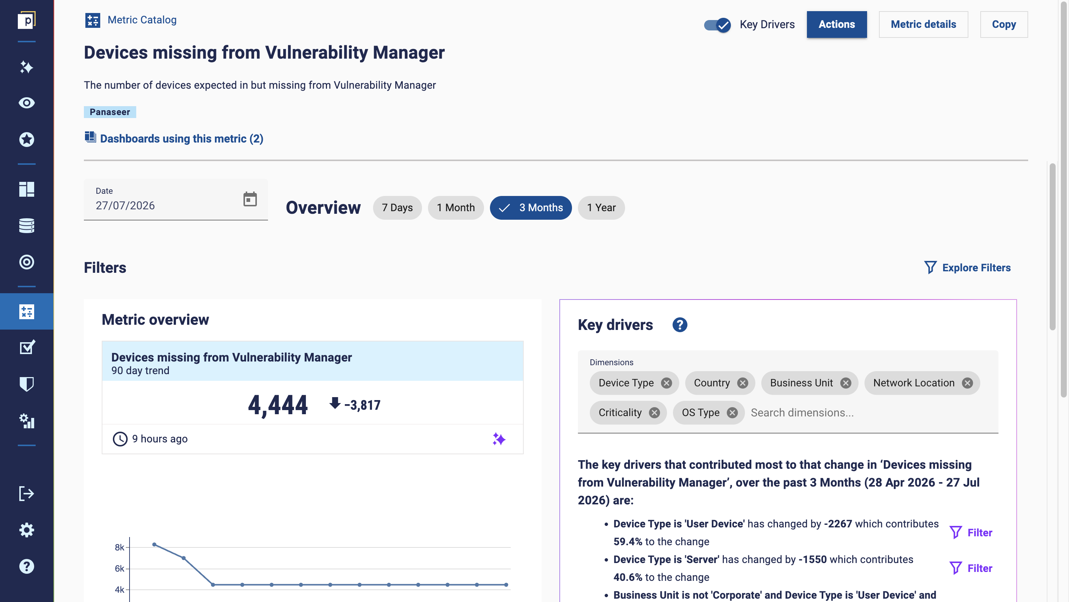The height and width of the screenshot is (602, 1069).
Task: Open the help question mark in sidebar
Action: click(x=27, y=566)
